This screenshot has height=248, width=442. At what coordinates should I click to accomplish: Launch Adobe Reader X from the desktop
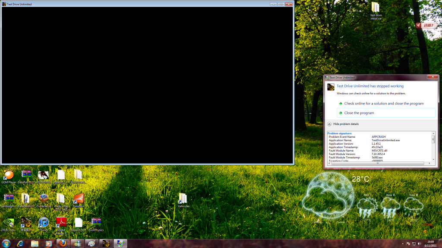point(61,222)
